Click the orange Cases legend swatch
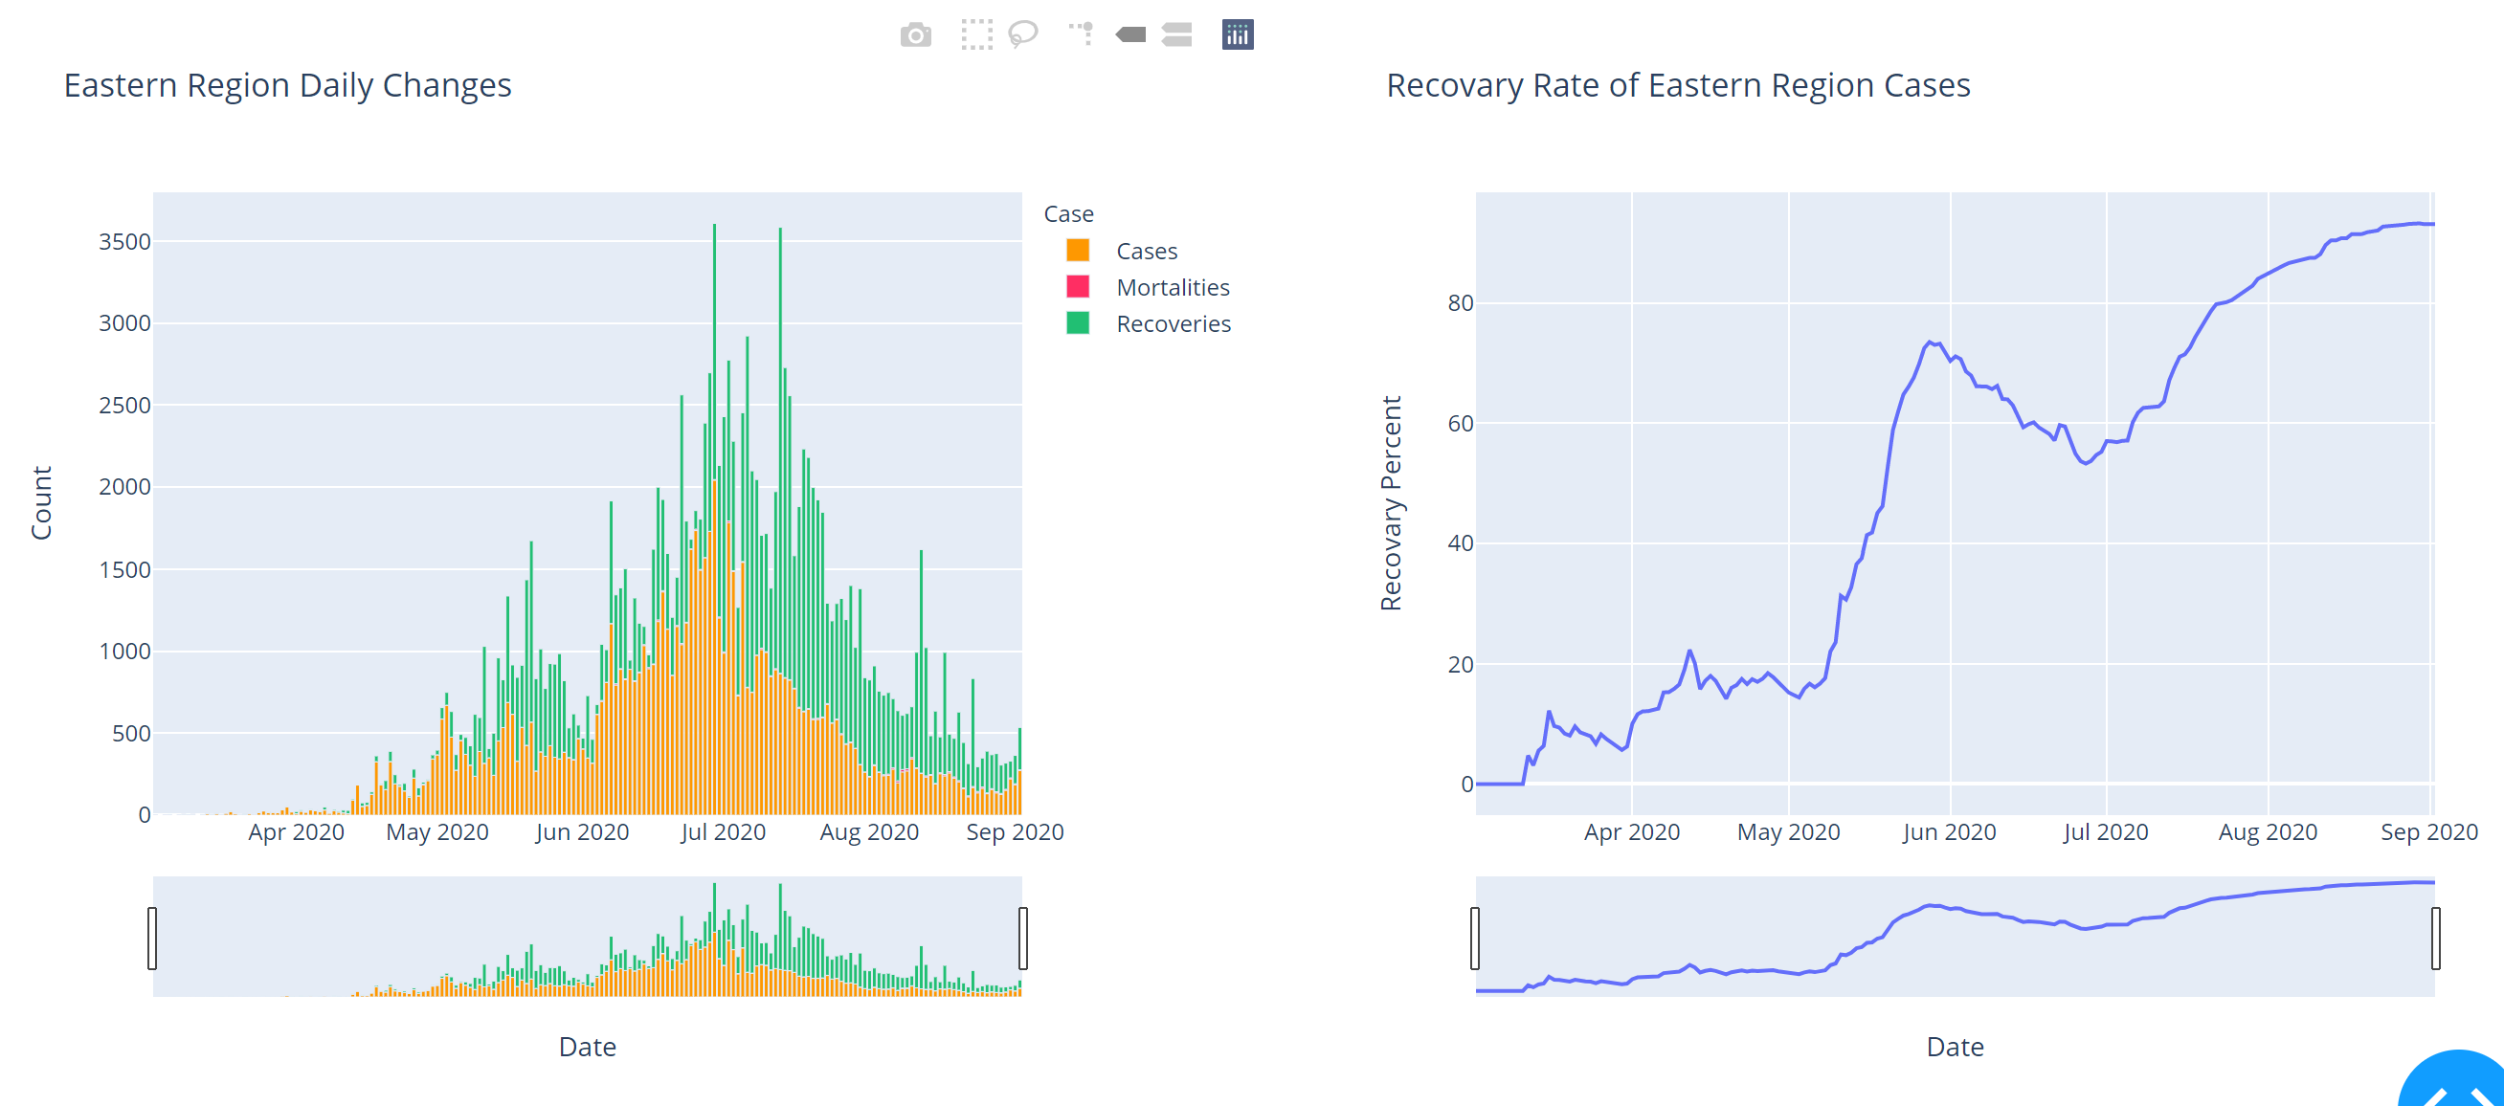This screenshot has height=1106, width=2504. [1077, 251]
